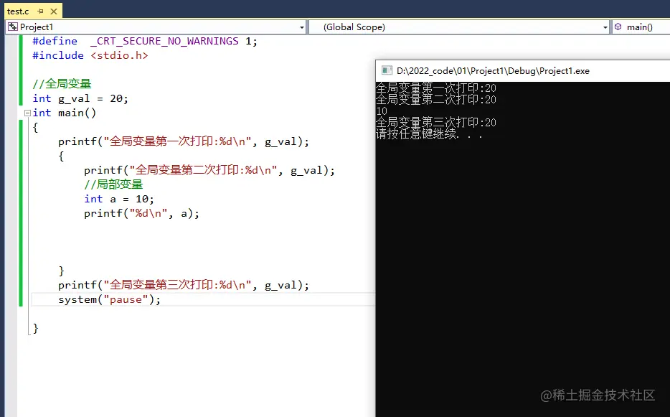This screenshot has width=670, height=417.
Task: Click the Project1.exe console title bar
Action: [x=522, y=71]
